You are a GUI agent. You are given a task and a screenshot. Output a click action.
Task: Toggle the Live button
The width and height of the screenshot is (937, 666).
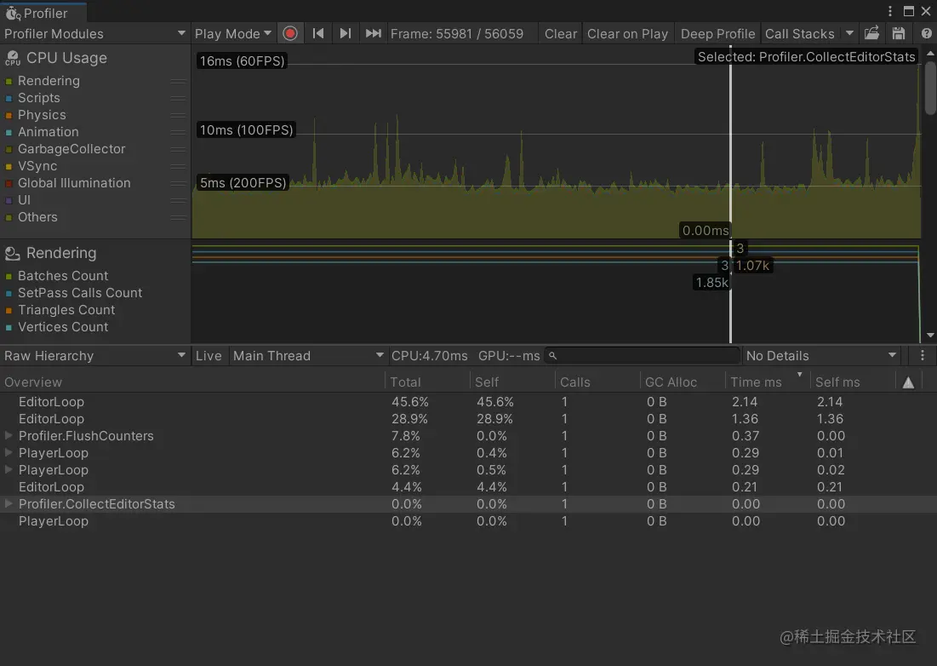click(209, 356)
